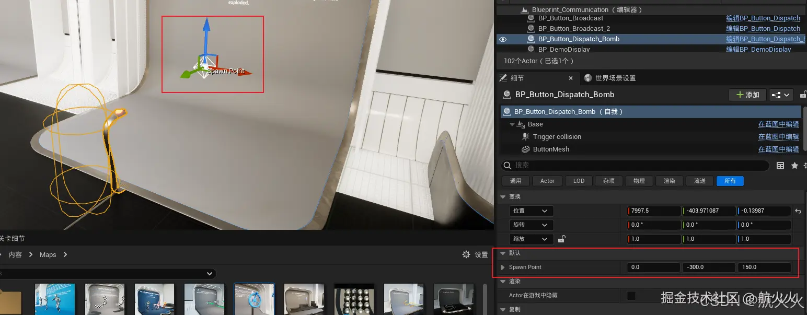Filter details by 物理 category
Screen dimensions: 807x315
[x=639, y=181]
